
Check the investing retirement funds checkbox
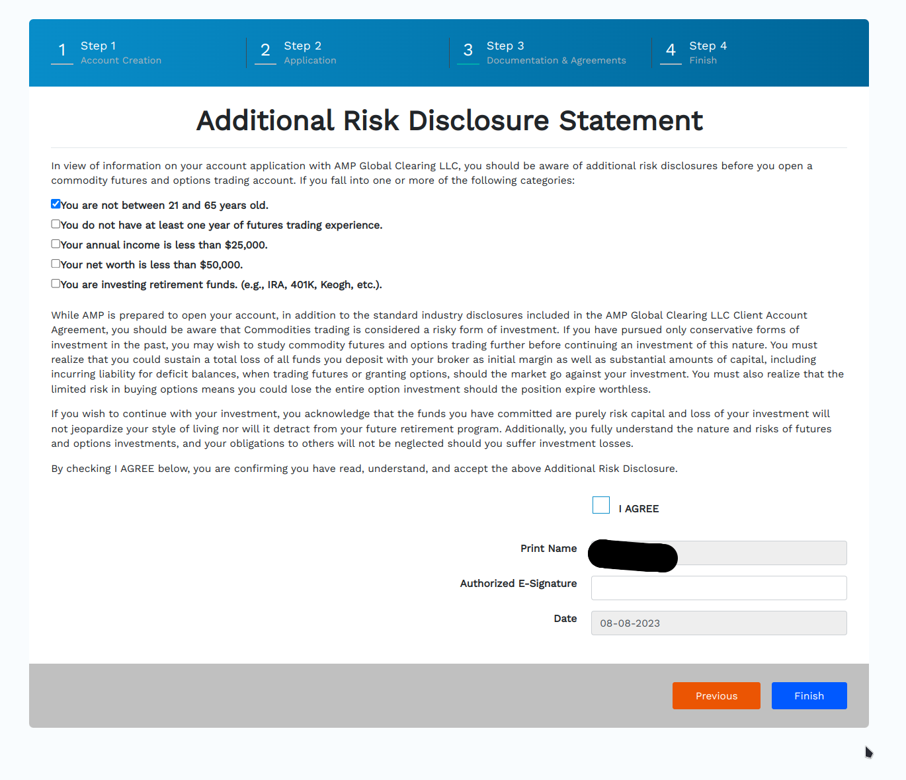pos(56,284)
